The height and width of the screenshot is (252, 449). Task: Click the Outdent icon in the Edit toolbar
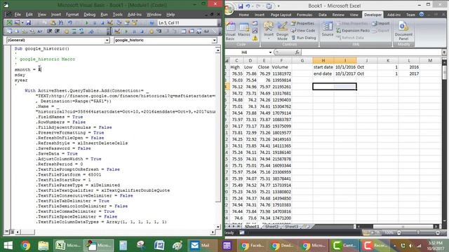58,31
